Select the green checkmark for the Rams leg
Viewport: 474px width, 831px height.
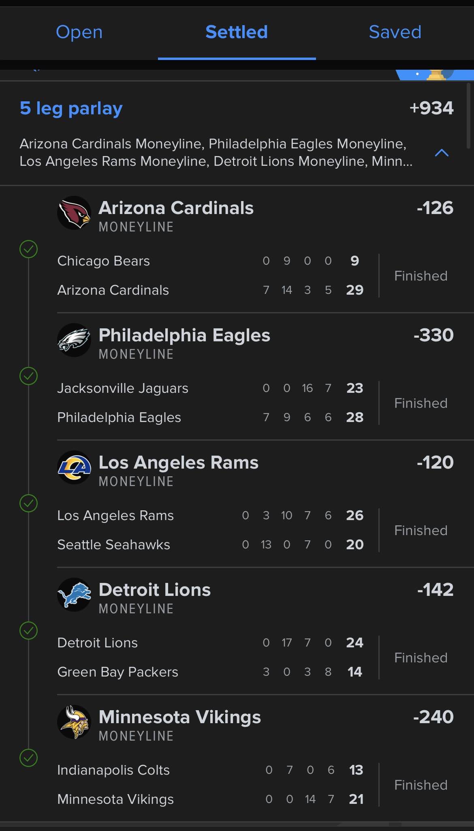pyautogui.click(x=28, y=503)
